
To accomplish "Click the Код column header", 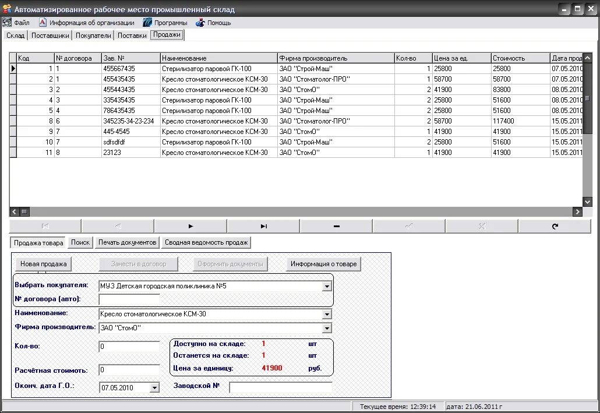I will tap(36, 58).
